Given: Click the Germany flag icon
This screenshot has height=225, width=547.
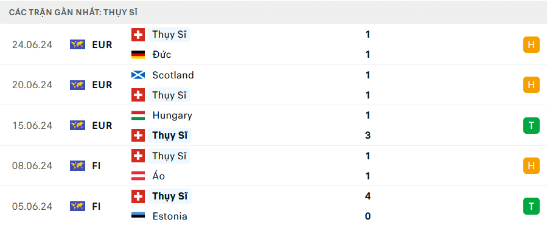Looking at the screenshot, I should (x=138, y=54).
